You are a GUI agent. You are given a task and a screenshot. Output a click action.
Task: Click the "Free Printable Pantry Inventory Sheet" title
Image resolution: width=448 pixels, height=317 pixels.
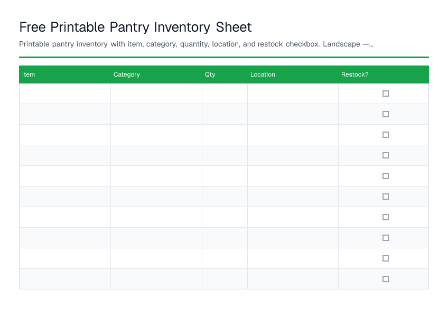pyautogui.click(x=135, y=27)
